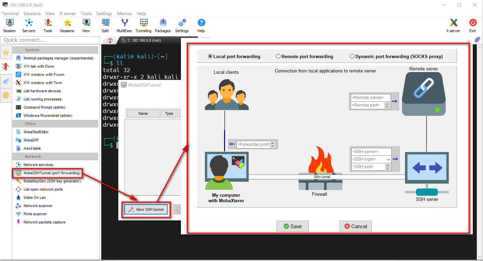
Task: Open the Terminal menu
Action: point(10,14)
